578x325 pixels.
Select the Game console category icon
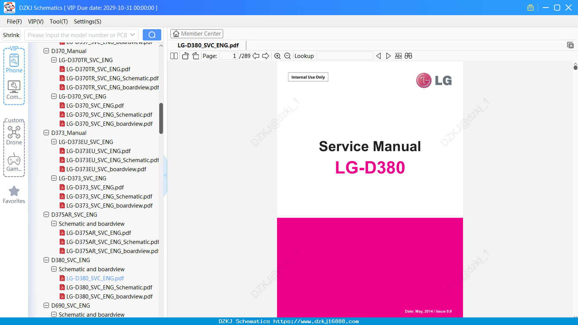(14, 162)
